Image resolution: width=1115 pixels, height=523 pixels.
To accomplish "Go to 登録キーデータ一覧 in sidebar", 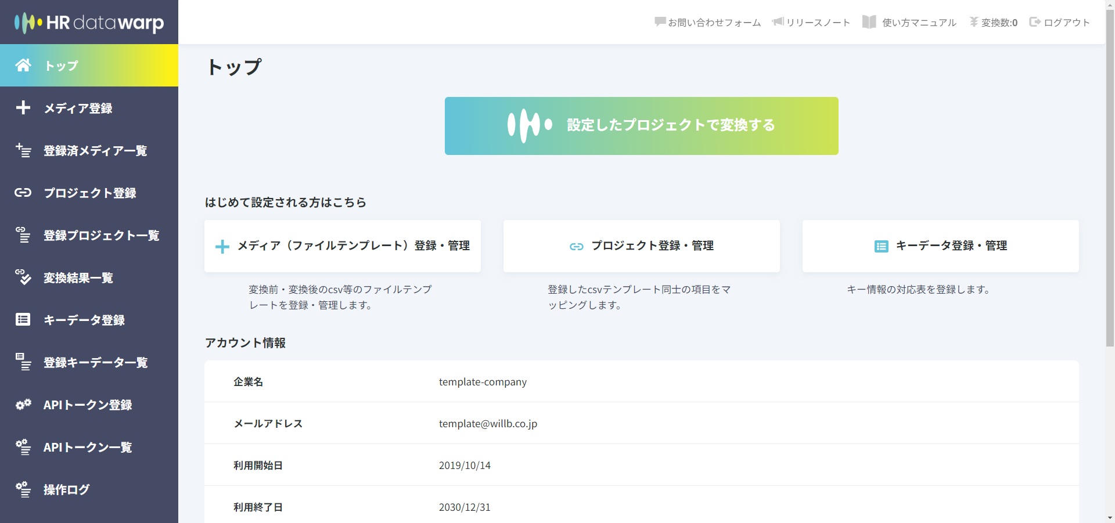I will pyautogui.click(x=89, y=362).
